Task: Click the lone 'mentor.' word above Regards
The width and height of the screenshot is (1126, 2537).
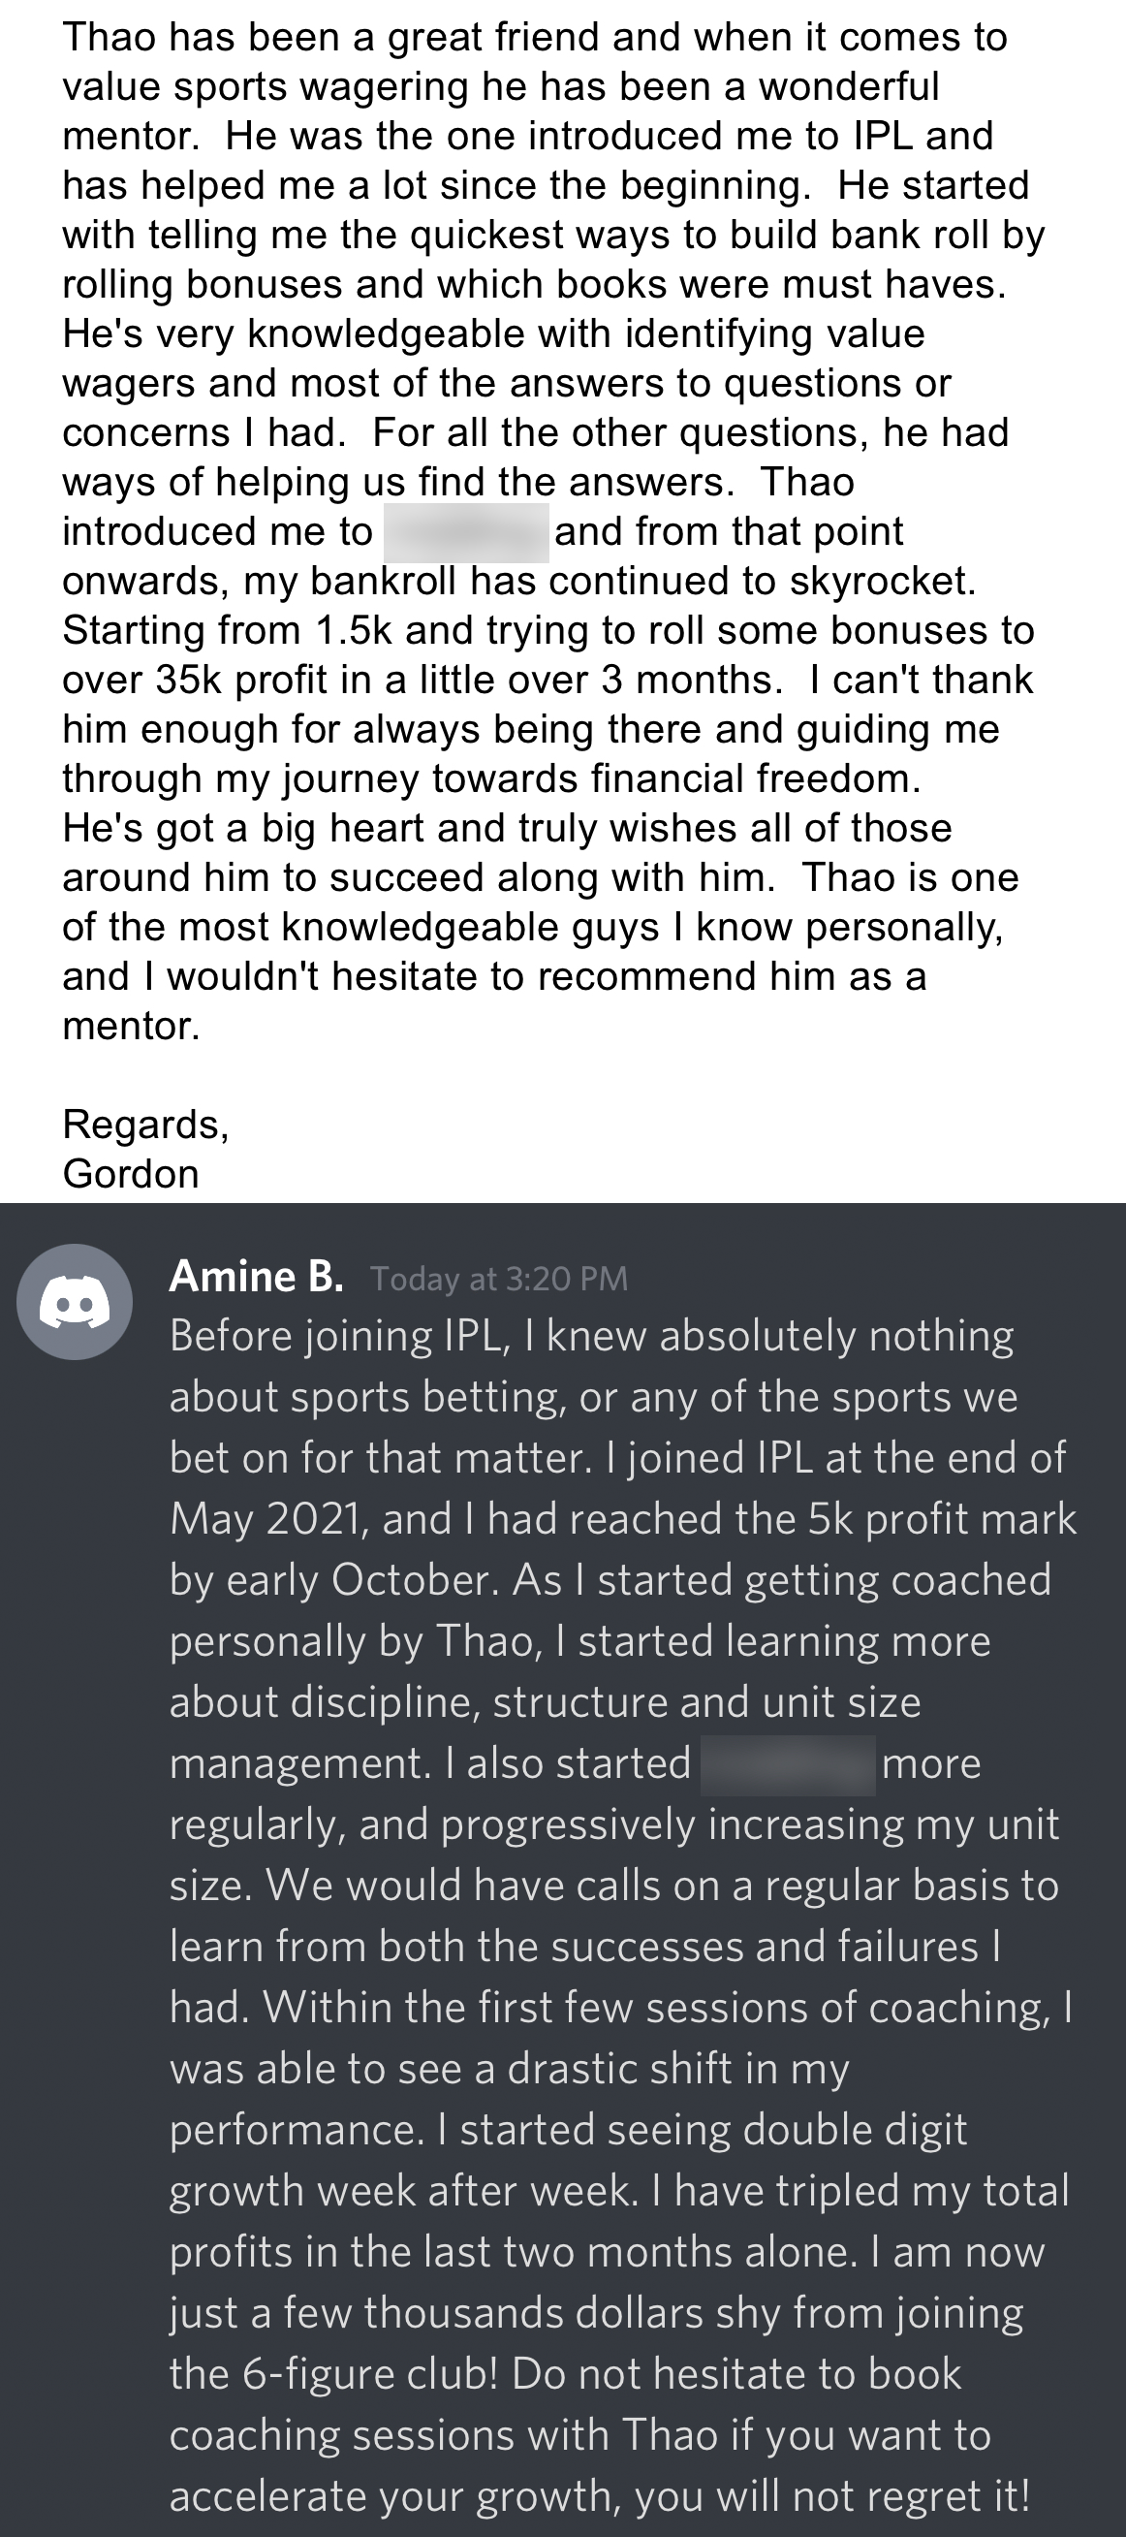Action: pyautogui.click(x=131, y=1027)
